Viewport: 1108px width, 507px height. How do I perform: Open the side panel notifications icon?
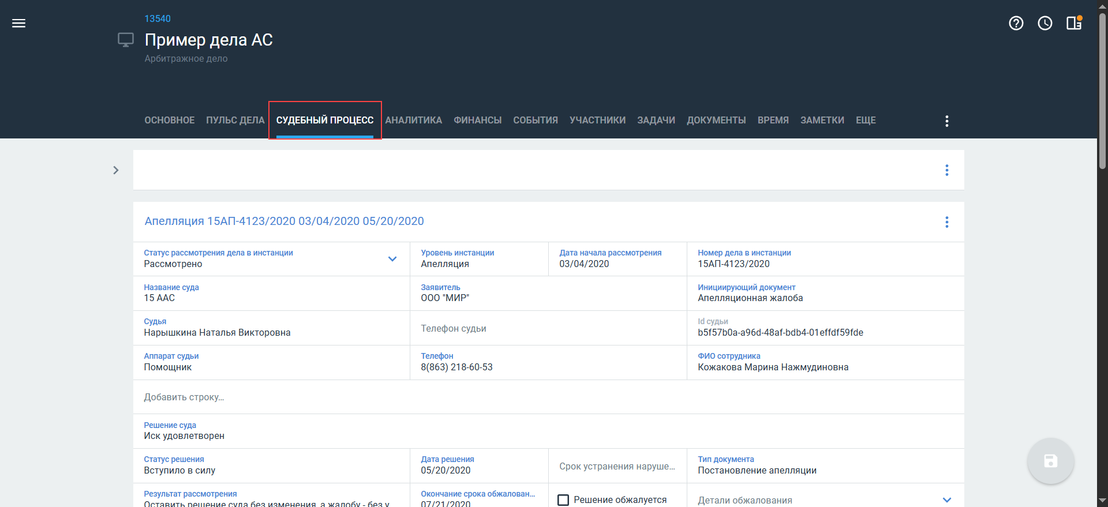1073,23
